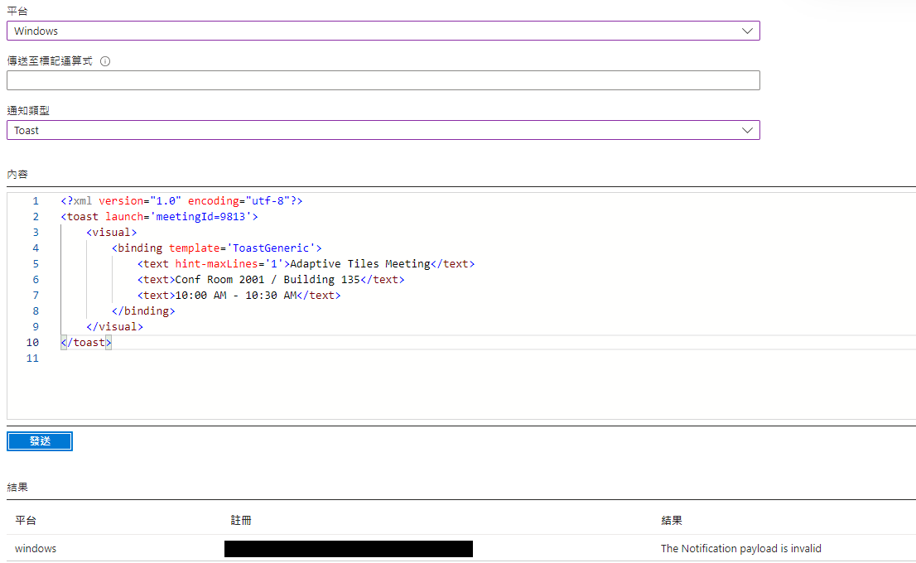The width and height of the screenshot is (916, 563).
Task: Click the chevron arrow of the Windows dropdown
Action: coord(747,31)
